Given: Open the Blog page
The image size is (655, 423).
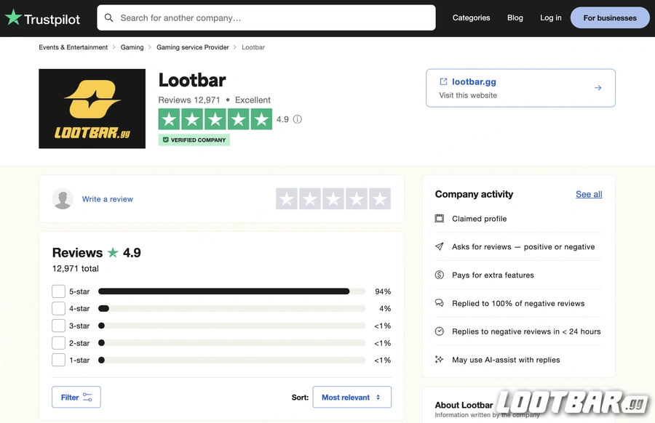Looking at the screenshot, I should tap(515, 17).
